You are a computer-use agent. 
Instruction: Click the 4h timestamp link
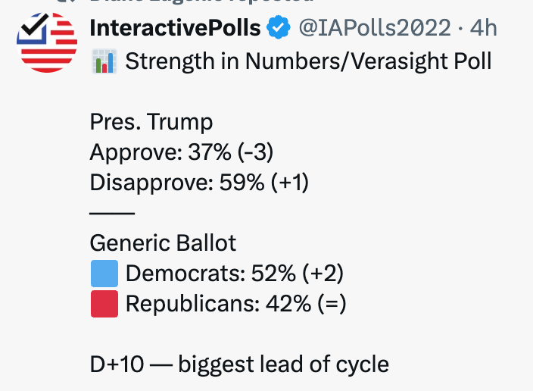pos(484,29)
